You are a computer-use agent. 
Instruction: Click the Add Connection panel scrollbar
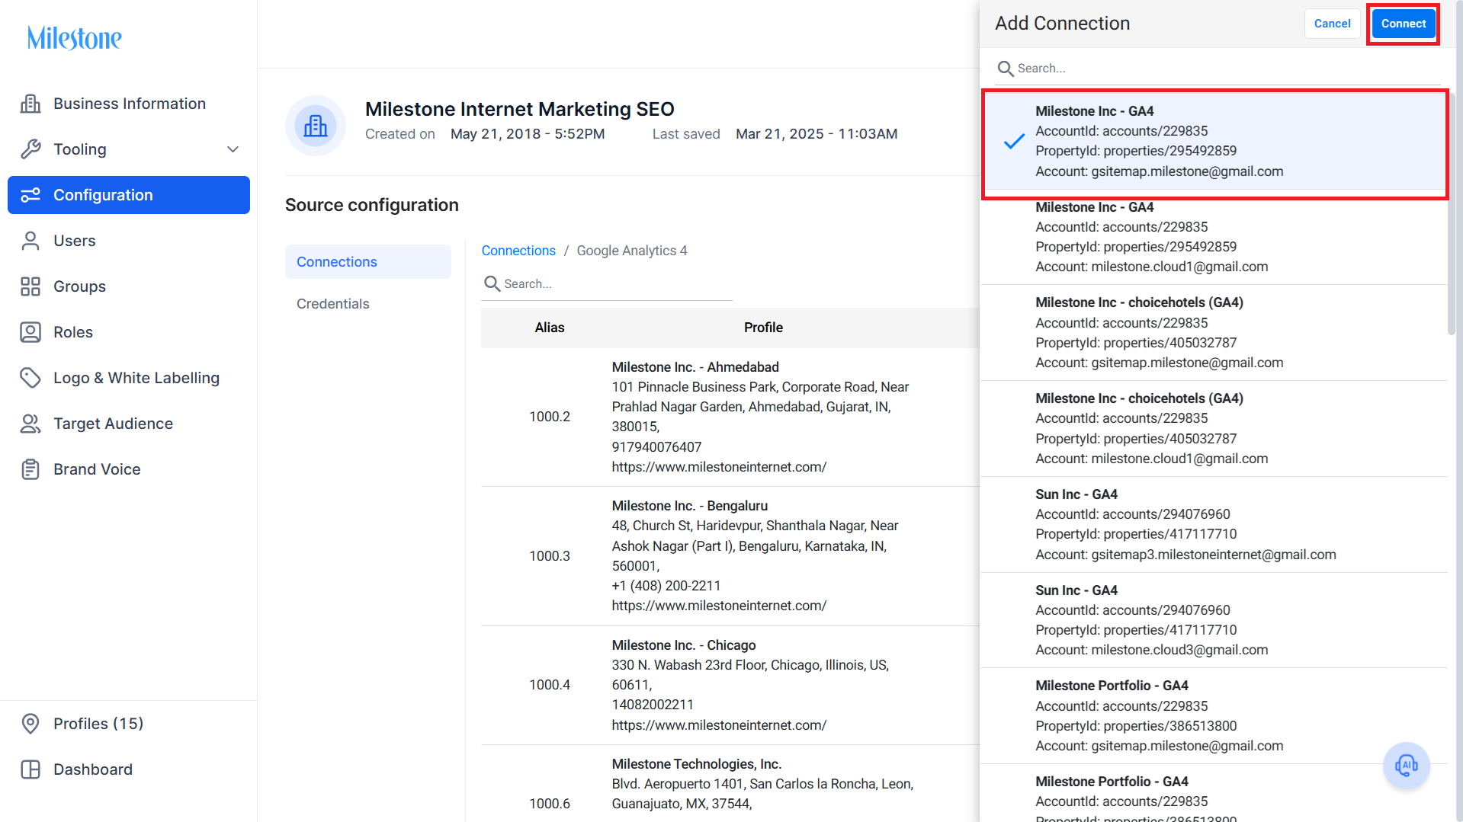1452,213
